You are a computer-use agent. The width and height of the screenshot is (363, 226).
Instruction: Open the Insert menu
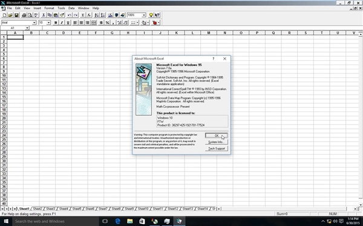pyautogui.click(x=37, y=8)
